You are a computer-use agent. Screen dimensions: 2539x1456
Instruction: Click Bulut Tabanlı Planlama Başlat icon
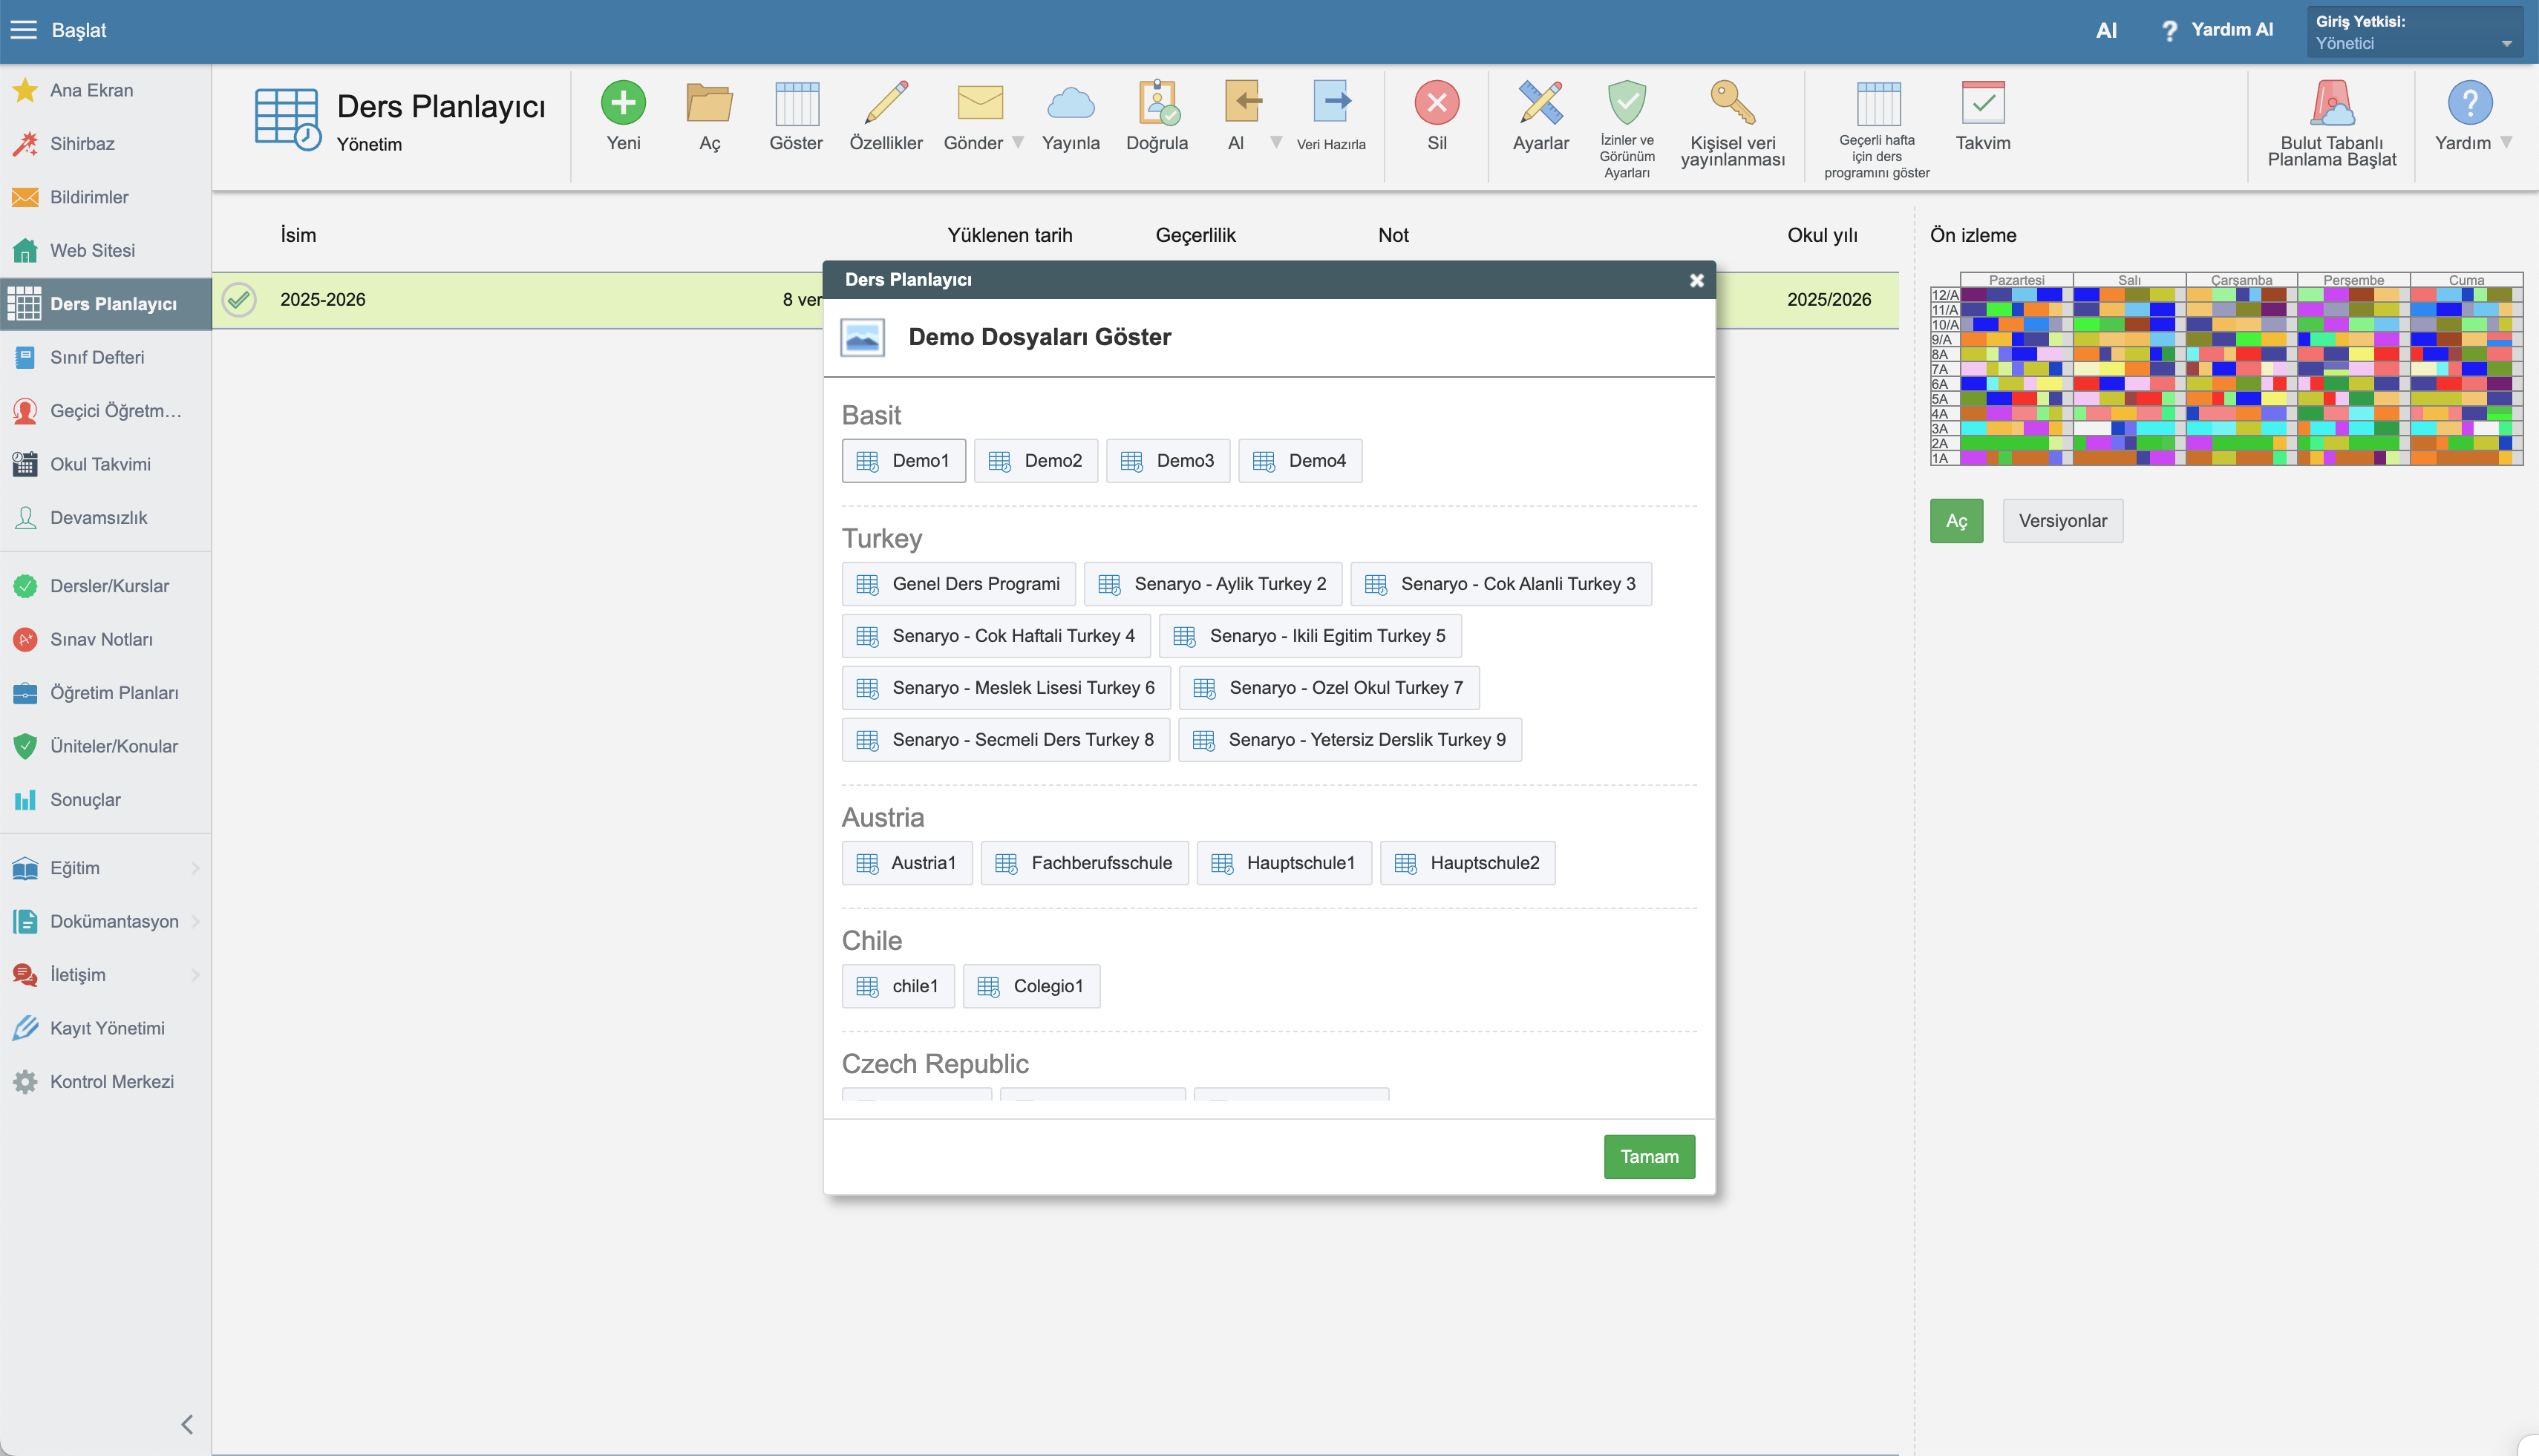[x=2332, y=102]
